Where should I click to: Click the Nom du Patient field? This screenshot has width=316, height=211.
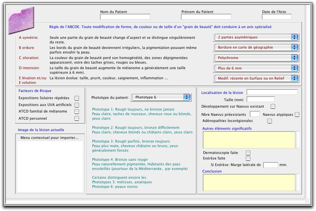(x=125, y=17)
